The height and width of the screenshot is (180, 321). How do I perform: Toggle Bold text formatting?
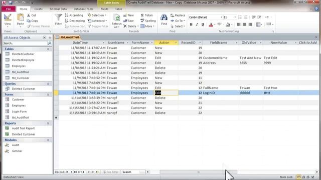[x=191, y=24]
